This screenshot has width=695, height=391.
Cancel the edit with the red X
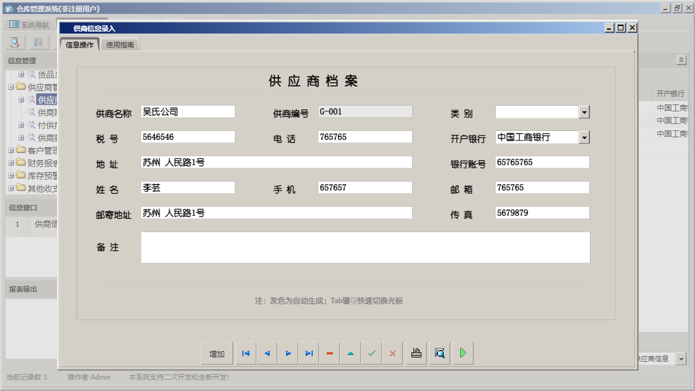coord(392,354)
